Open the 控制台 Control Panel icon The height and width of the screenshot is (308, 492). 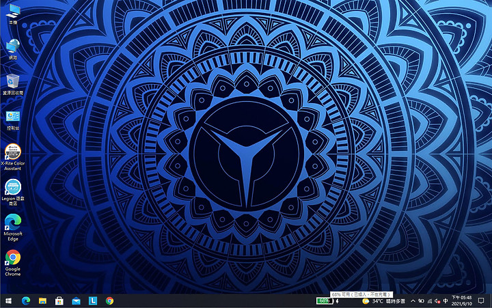coord(13,120)
